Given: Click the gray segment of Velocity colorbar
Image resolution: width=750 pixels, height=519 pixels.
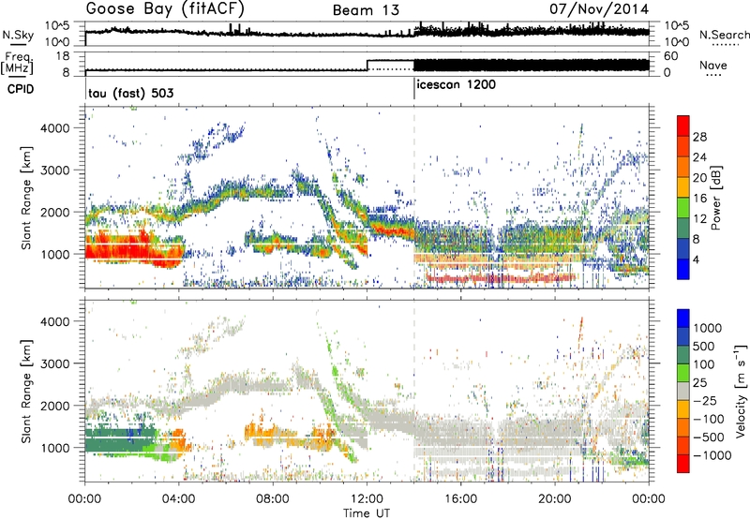Looking at the screenshot, I should pyautogui.click(x=683, y=392).
